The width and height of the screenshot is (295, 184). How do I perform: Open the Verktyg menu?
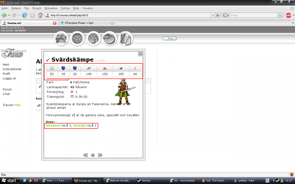(x=65, y=8)
